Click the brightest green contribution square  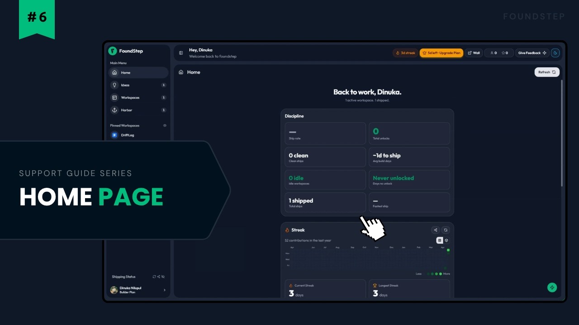point(448,250)
